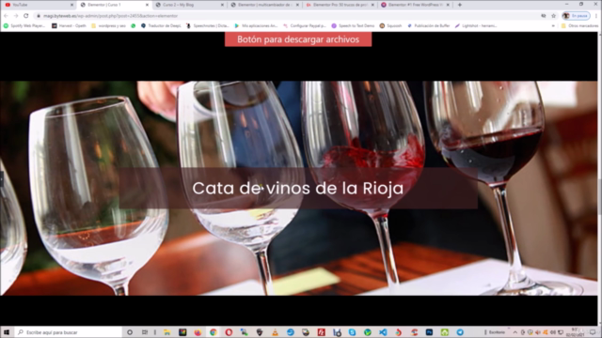602x338 pixels.
Task: Open a new browser tab
Action: [x=460, y=5]
